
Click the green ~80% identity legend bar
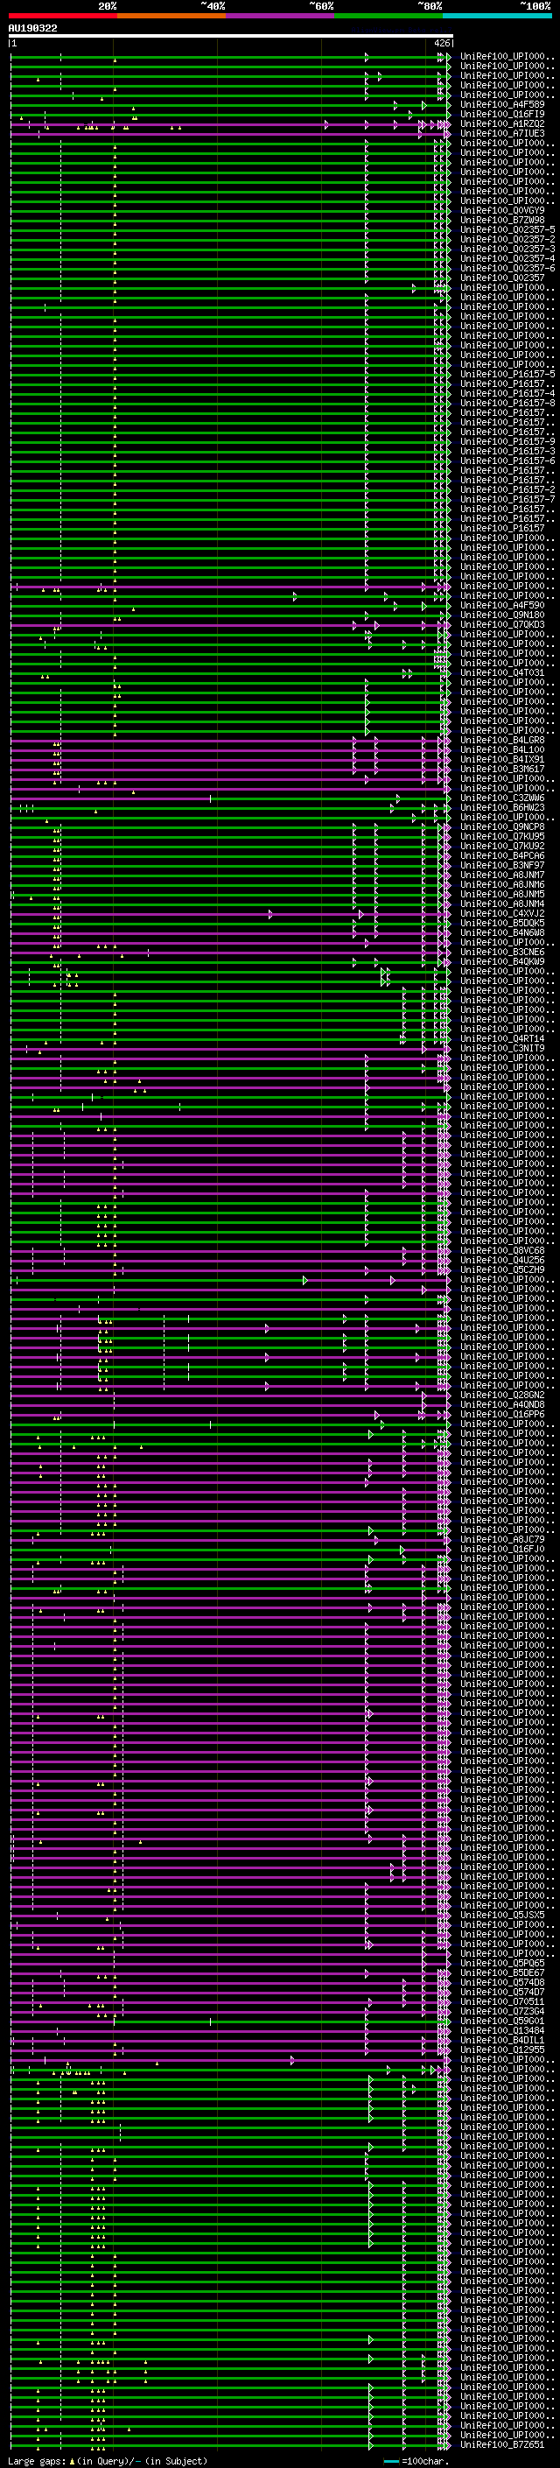pyautogui.click(x=388, y=16)
